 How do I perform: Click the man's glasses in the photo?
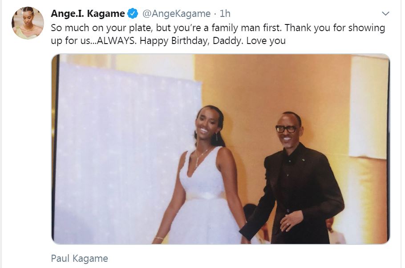pos(287,129)
